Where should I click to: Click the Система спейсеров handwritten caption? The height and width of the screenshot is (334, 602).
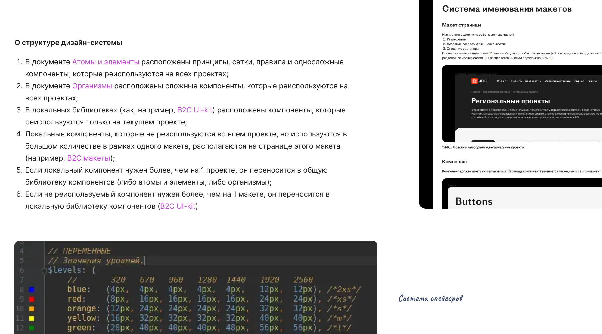431,298
